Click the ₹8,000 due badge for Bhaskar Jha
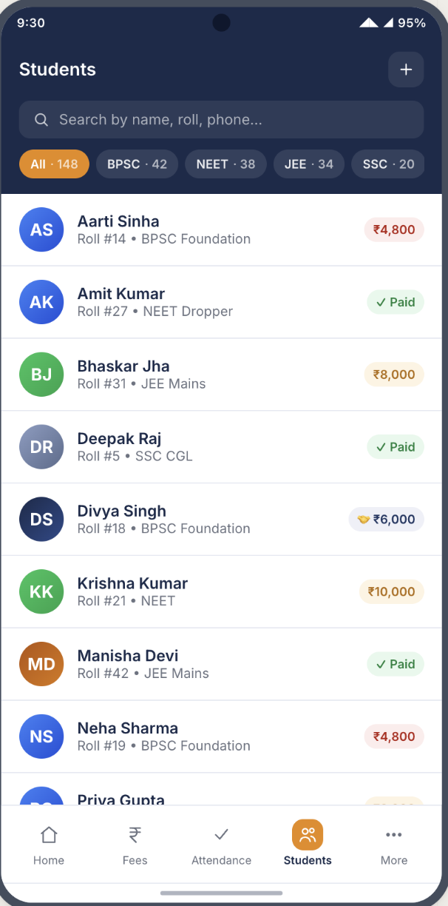The image size is (448, 906). (x=393, y=374)
